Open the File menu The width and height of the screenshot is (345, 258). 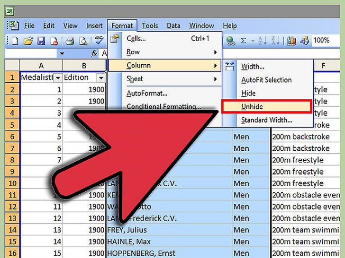pos(29,26)
